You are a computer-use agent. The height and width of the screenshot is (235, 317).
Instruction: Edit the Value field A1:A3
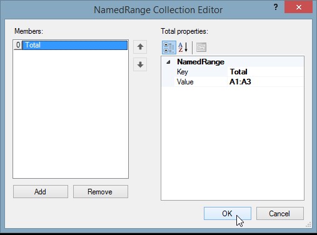tap(266, 82)
